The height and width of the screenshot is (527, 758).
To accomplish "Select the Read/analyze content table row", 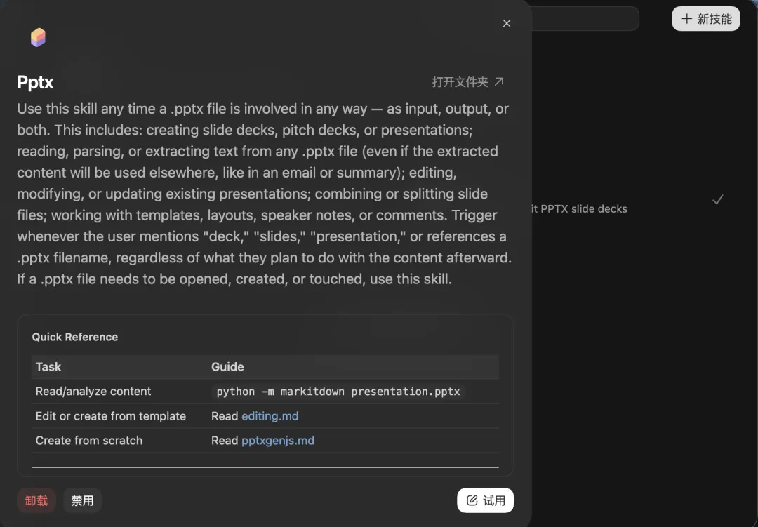I will point(93,392).
